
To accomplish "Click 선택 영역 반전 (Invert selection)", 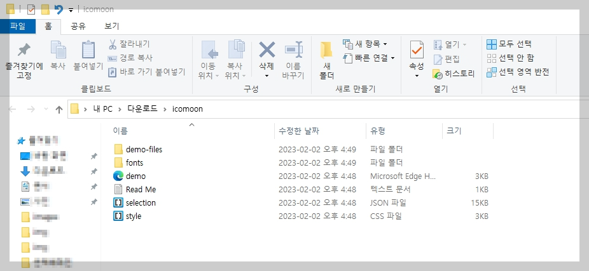I will pos(518,72).
